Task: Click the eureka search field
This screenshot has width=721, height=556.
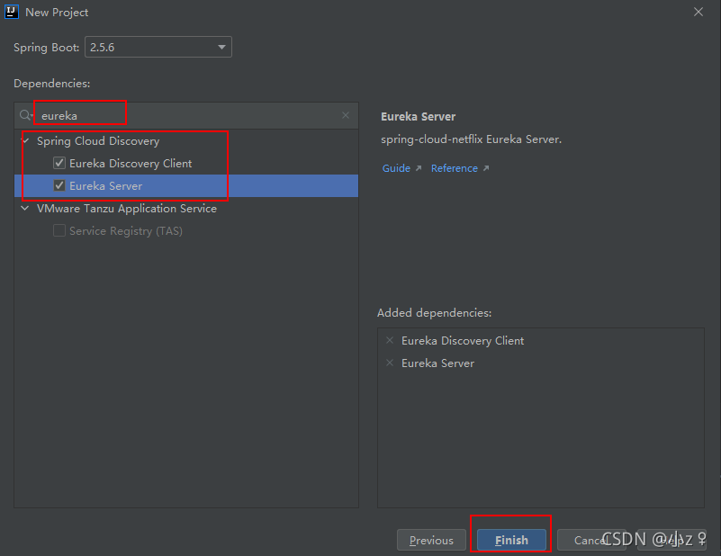Action: [x=188, y=116]
